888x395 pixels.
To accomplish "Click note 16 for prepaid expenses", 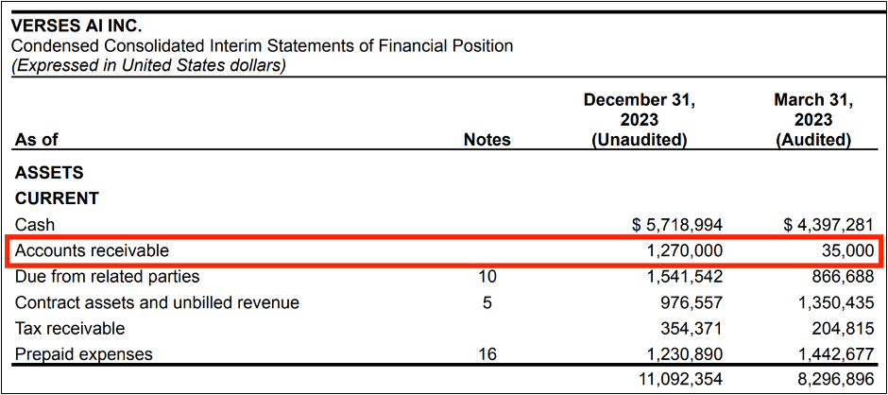I will [x=487, y=355].
